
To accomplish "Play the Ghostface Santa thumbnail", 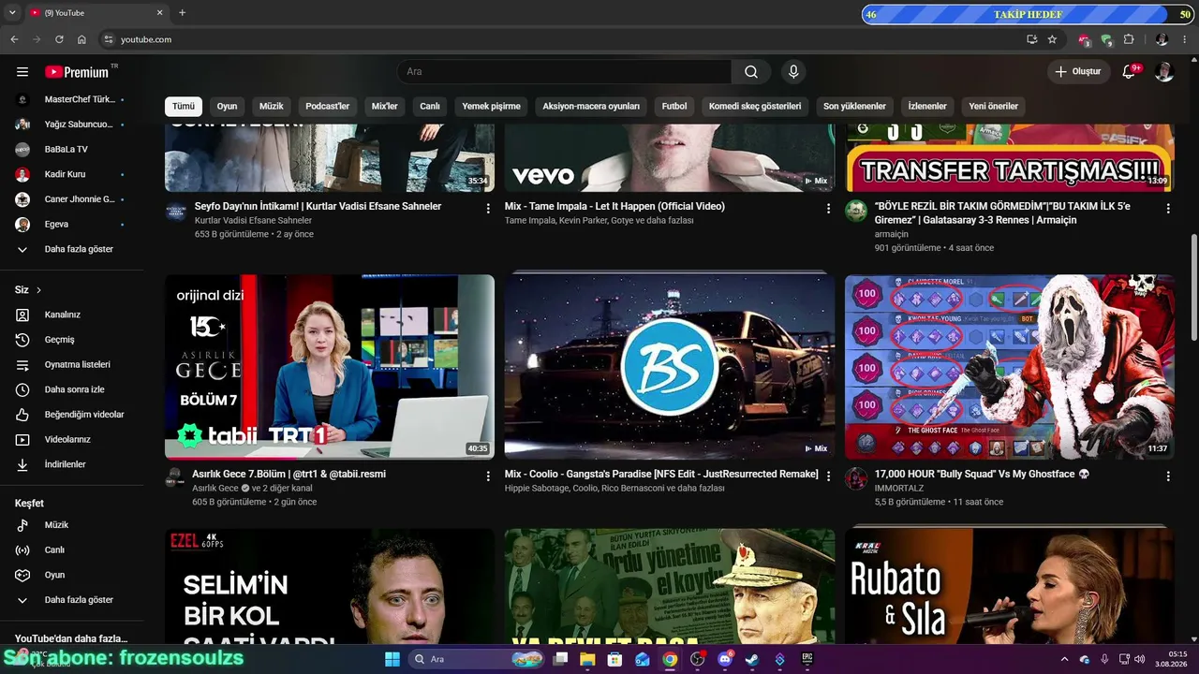I will click(x=1010, y=367).
